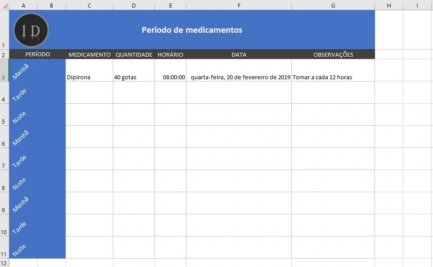The height and width of the screenshot is (267, 433).
Task: Click the title Periodo de medicamentos
Action: [192, 30]
